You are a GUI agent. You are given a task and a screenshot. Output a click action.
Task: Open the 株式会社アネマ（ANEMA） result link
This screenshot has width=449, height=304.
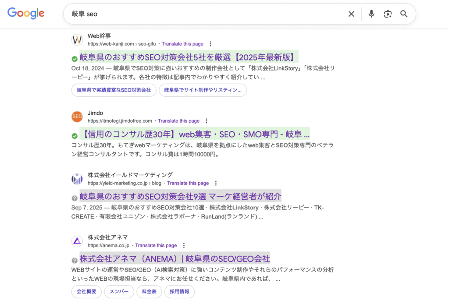click(x=174, y=258)
